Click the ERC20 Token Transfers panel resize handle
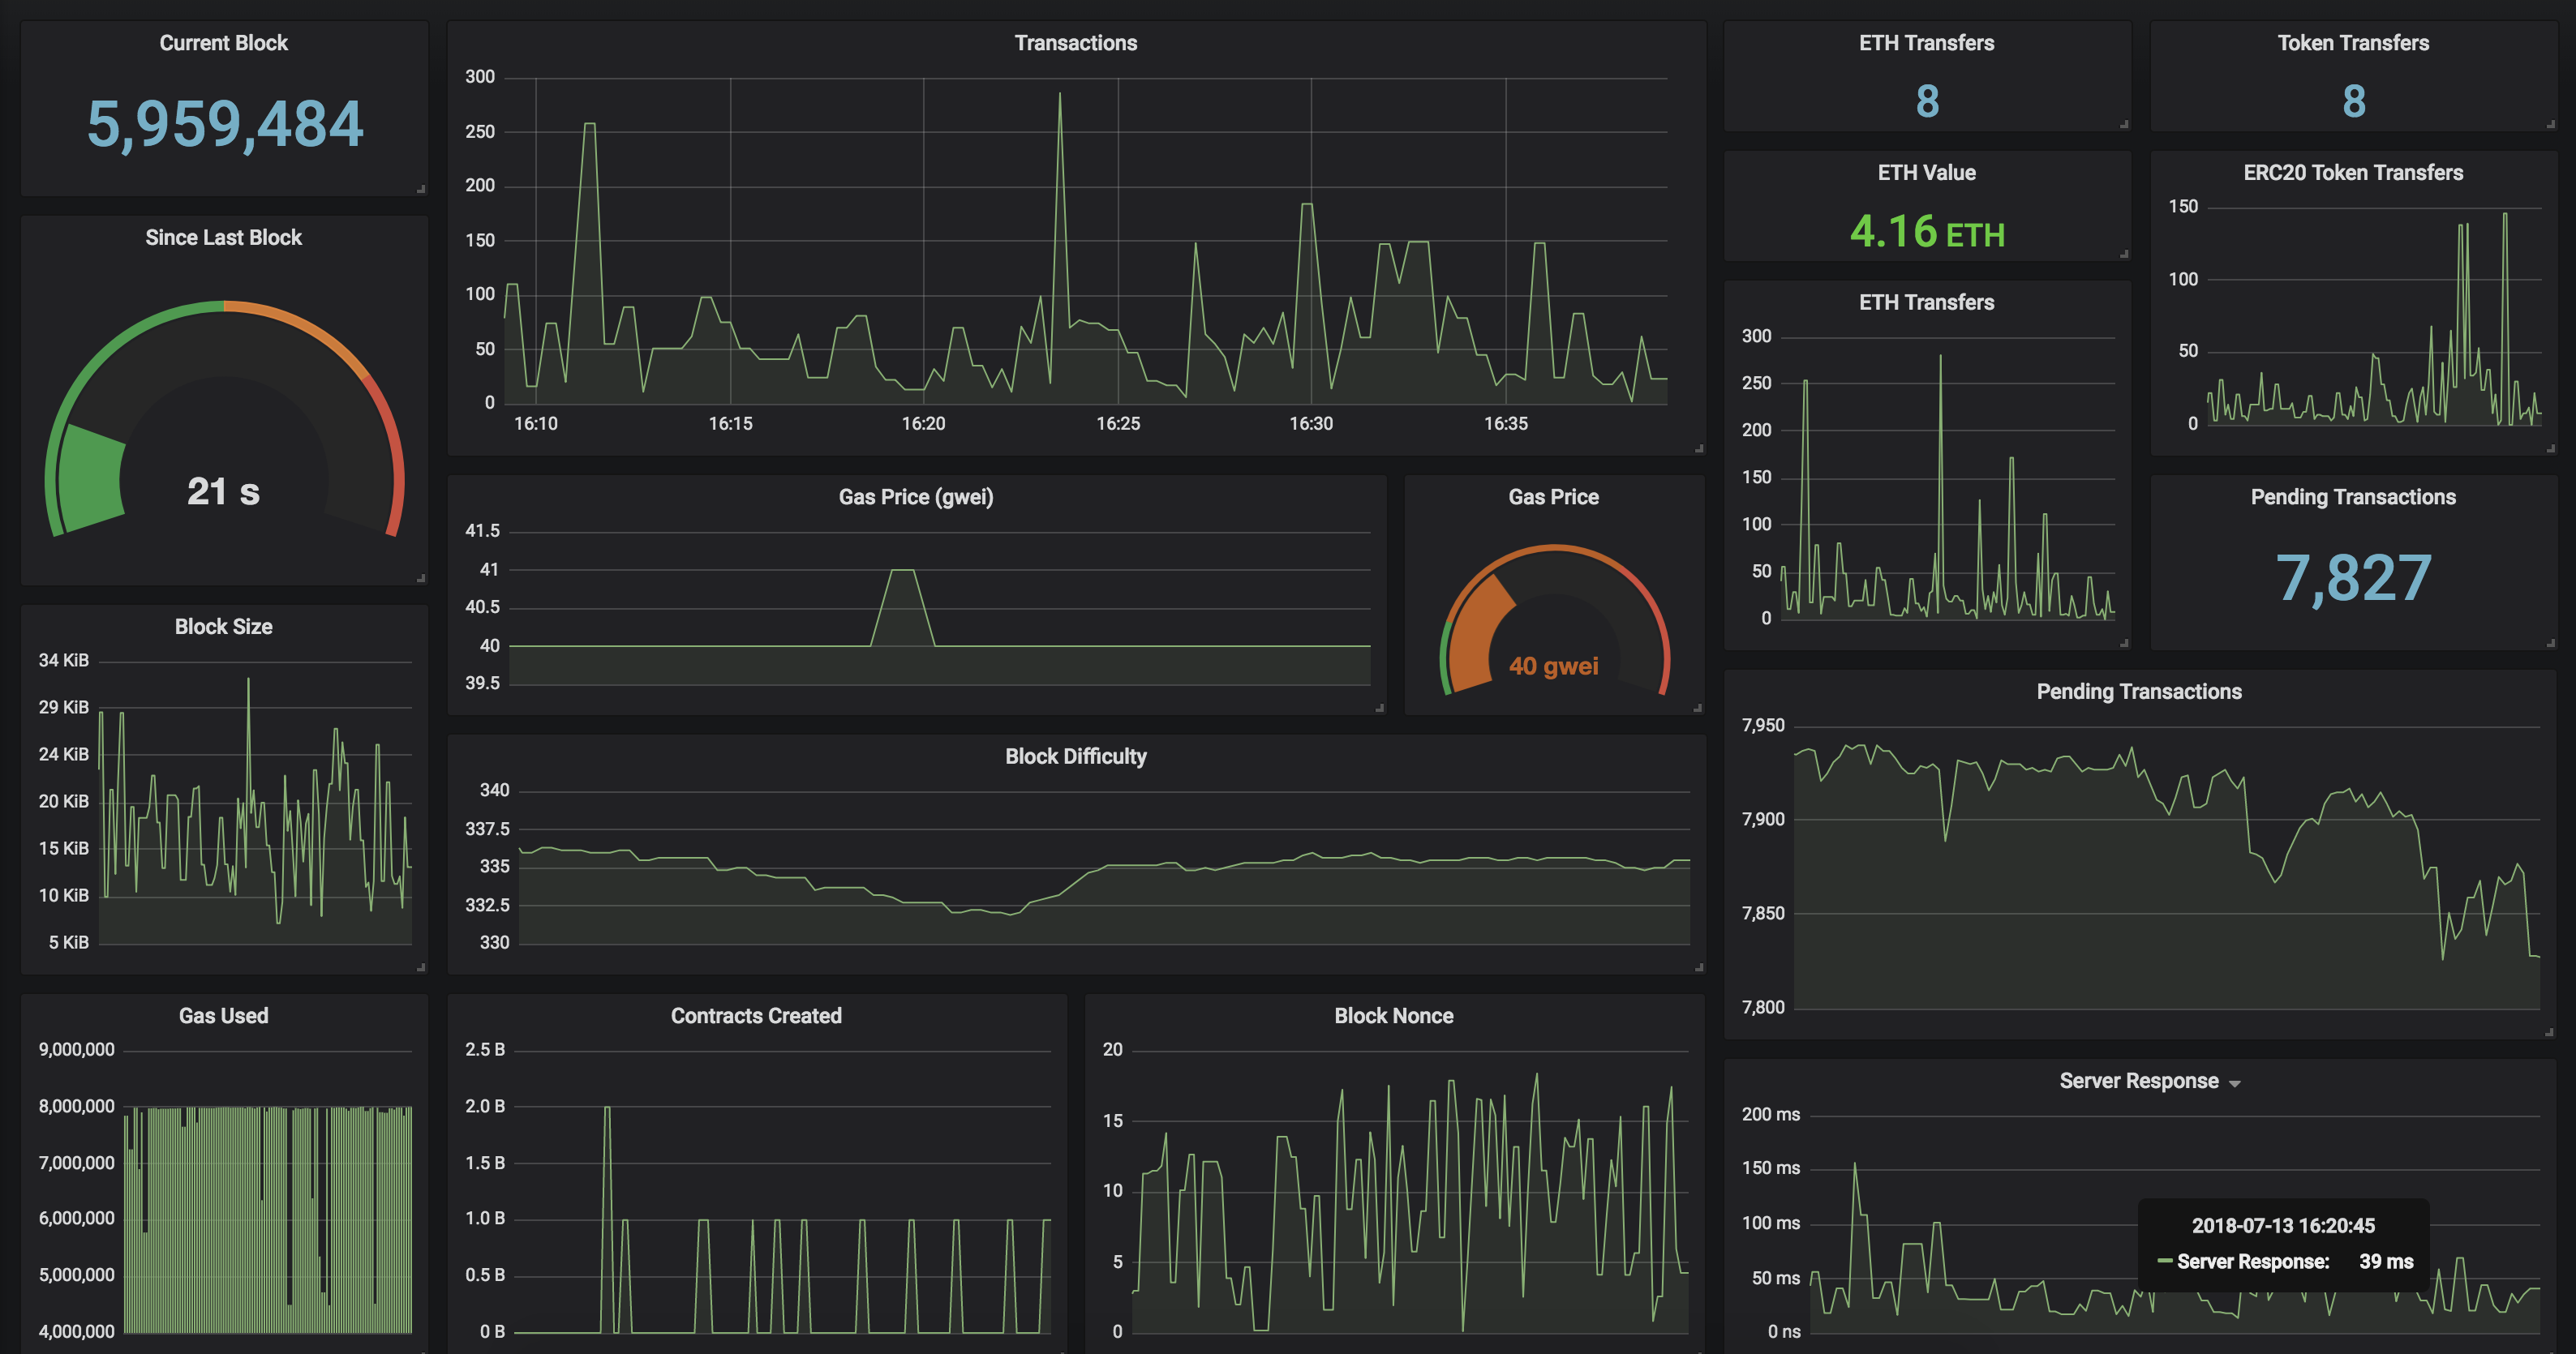Screen dimensions: 2576x1354 2550,448
